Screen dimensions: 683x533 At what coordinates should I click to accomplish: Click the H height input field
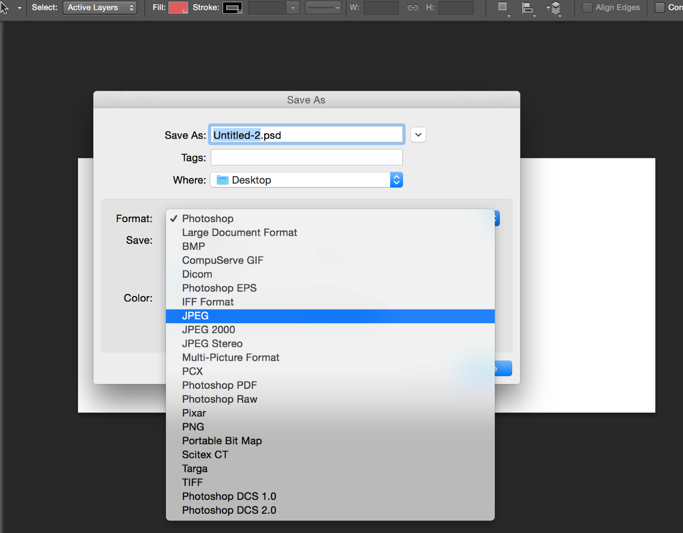[x=456, y=7]
